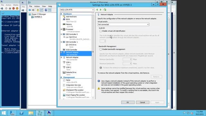Image resolution: width=206 pixels, height=116 pixels.
Task: Click the blue help icon in Hyper-V Manager toolbar
Action: tap(46, 10)
